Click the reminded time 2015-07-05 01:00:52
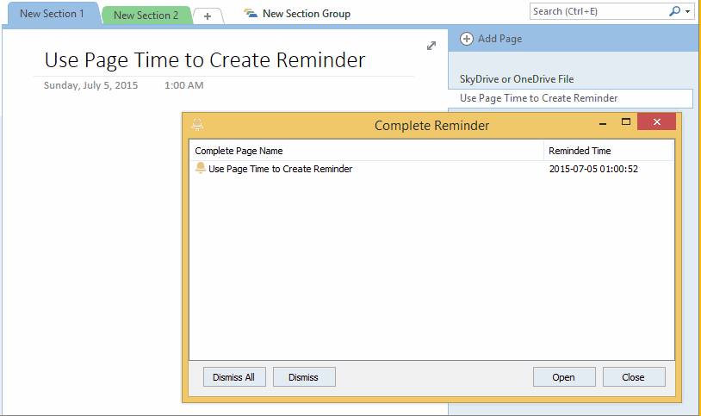This screenshot has width=701, height=416. point(593,169)
